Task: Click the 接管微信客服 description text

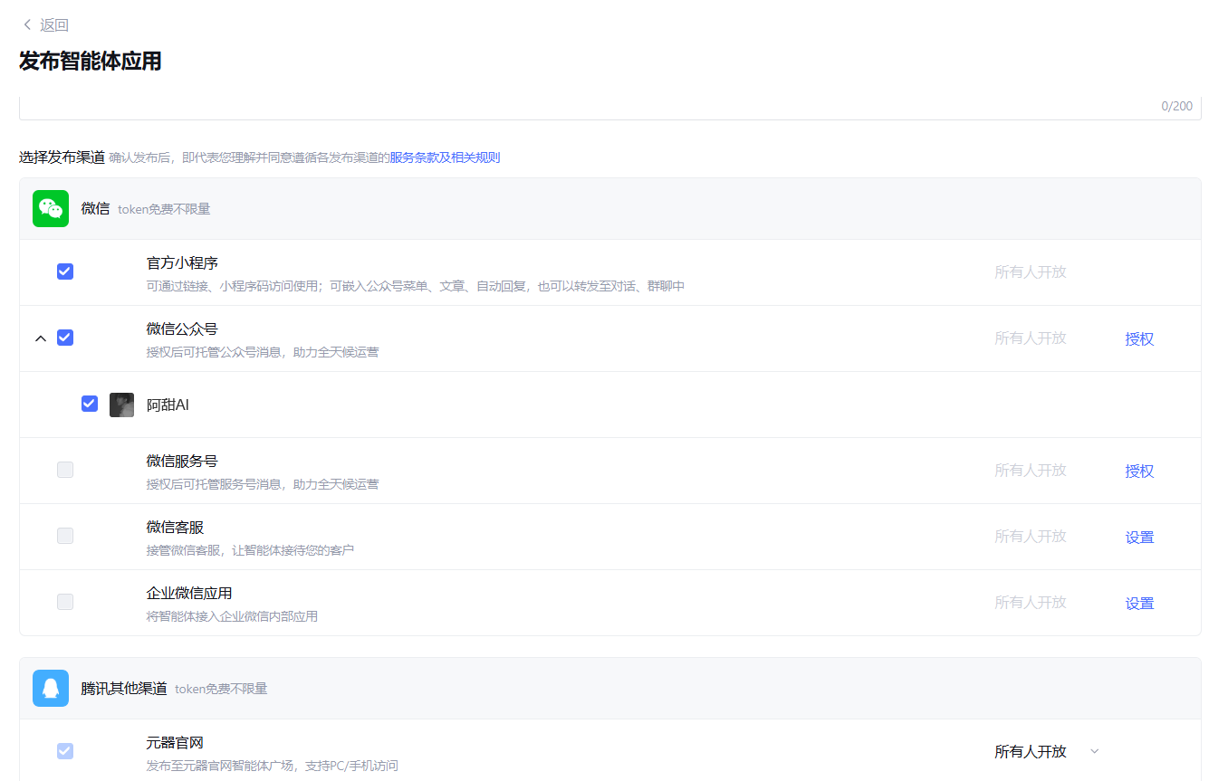Action: [x=250, y=550]
